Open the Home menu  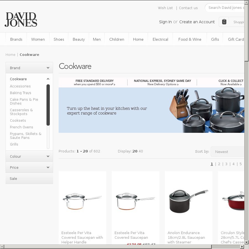138,39
